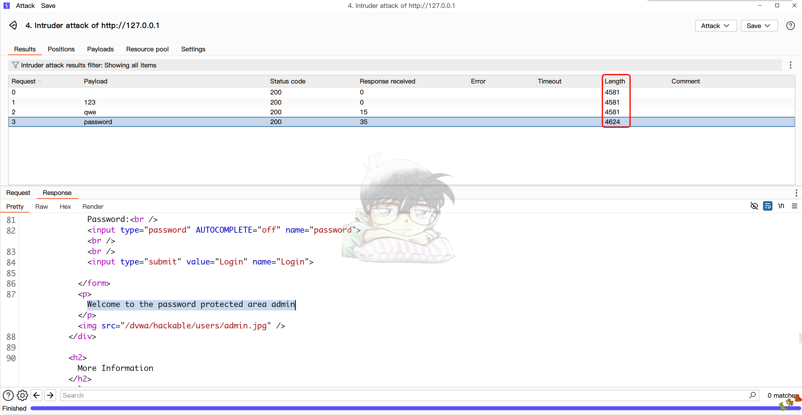Open the Save menu in the menu bar
Image resolution: width=802 pixels, height=415 pixels.
point(48,6)
